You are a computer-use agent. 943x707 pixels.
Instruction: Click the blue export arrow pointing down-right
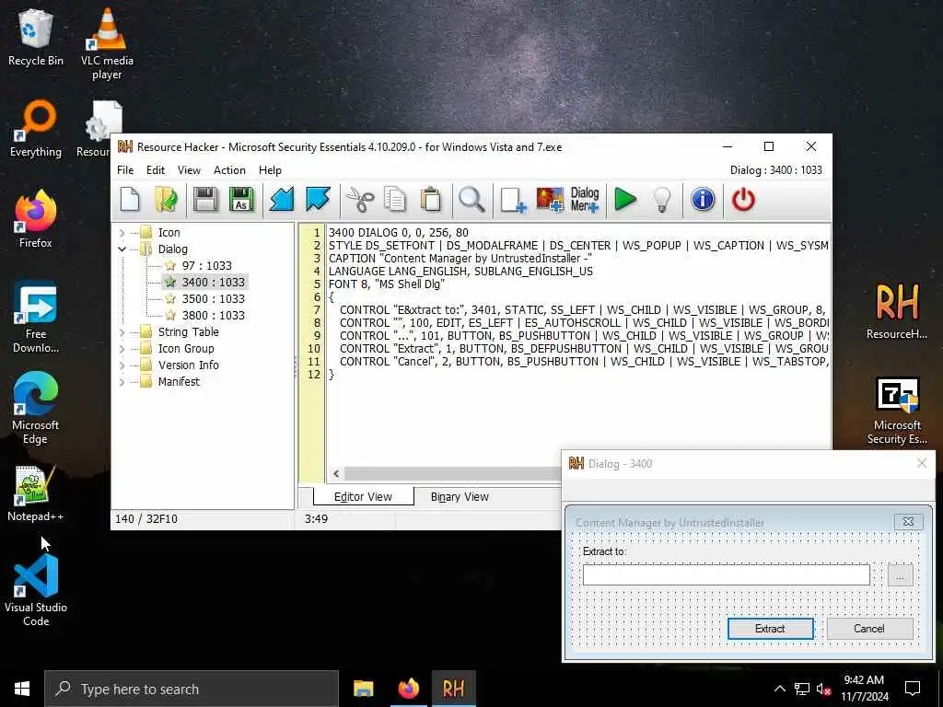(318, 200)
